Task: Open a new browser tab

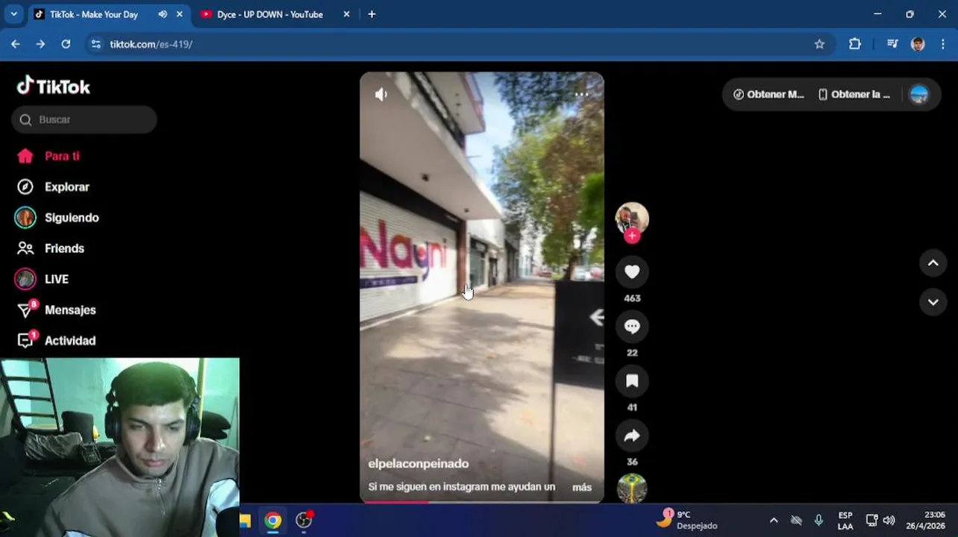Action: pyautogui.click(x=372, y=14)
